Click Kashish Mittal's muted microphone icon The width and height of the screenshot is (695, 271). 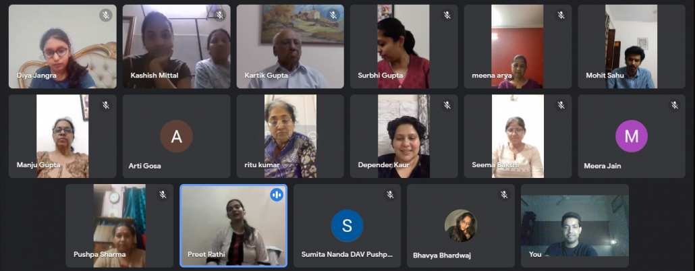pyautogui.click(x=219, y=16)
